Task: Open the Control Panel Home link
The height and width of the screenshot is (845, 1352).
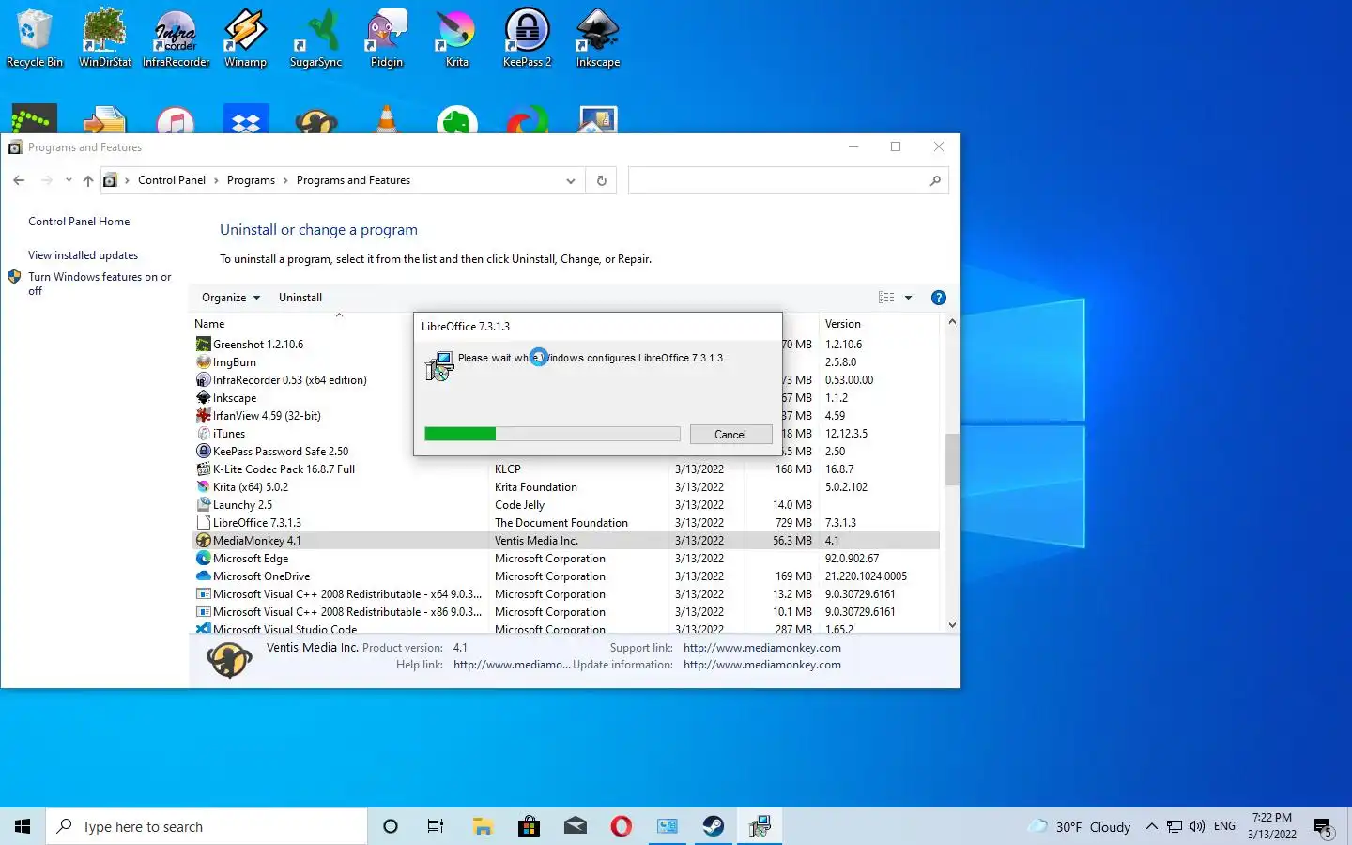Action: (79, 222)
